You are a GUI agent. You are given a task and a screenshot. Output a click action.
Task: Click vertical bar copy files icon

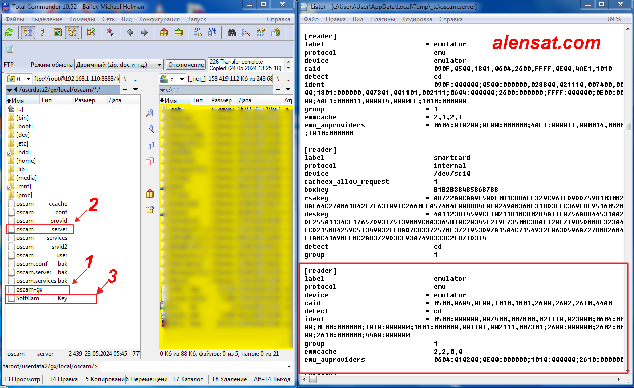(150, 145)
